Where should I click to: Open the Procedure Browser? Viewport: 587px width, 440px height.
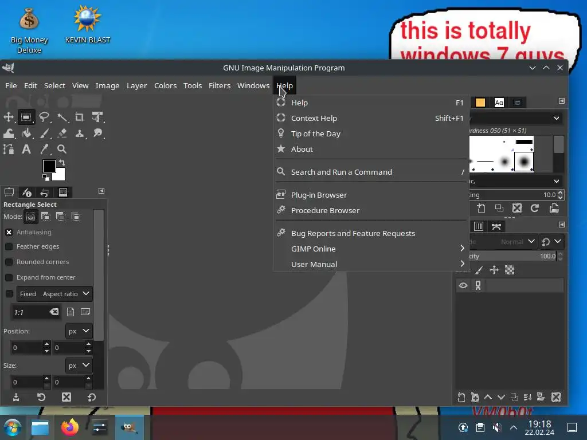click(x=371, y=210)
